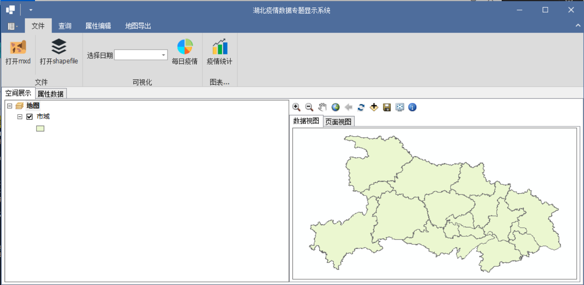
Task: Refresh the map view
Action: pyautogui.click(x=361, y=107)
